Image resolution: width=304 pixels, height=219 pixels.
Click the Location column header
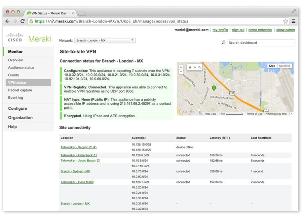coord(67,138)
